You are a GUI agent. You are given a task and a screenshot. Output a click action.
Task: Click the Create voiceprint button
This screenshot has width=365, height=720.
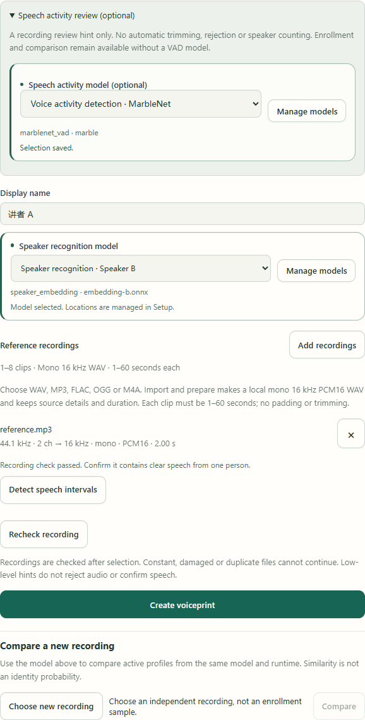coord(182,605)
